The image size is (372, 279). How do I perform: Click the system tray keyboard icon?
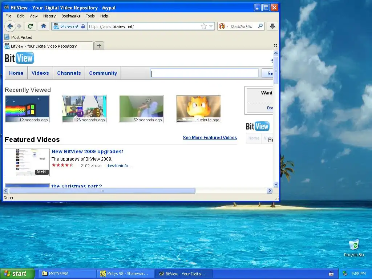tap(331, 274)
